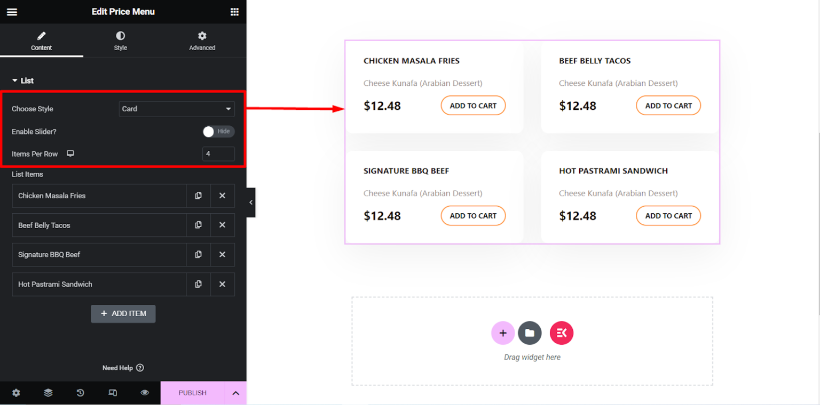Preview the page with the eye icon

point(144,393)
